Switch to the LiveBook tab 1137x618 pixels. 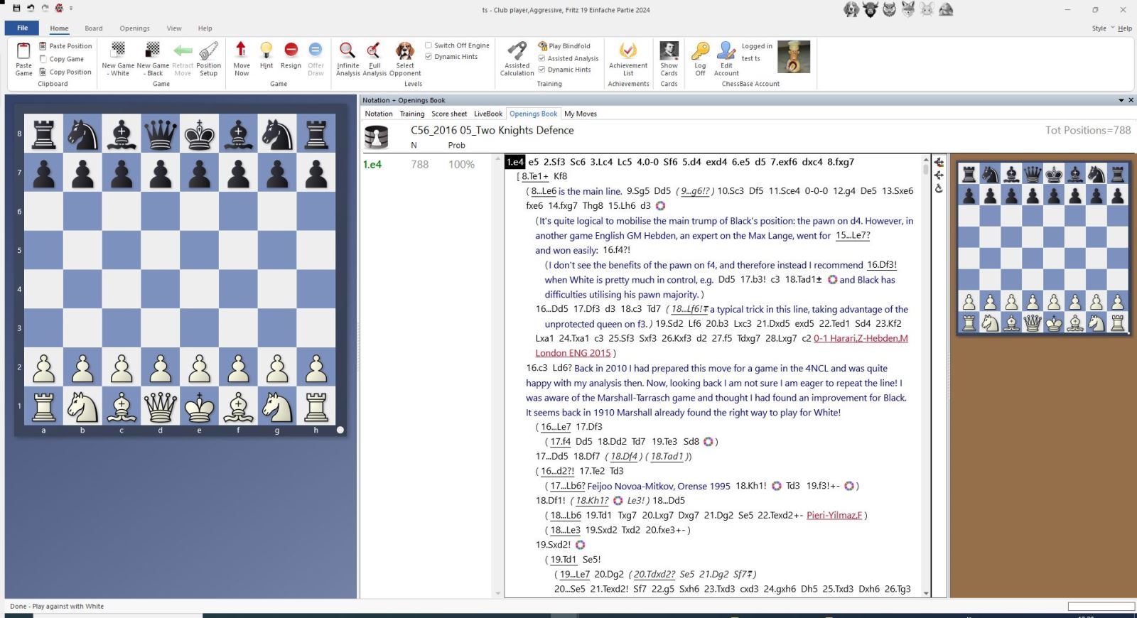(x=487, y=114)
